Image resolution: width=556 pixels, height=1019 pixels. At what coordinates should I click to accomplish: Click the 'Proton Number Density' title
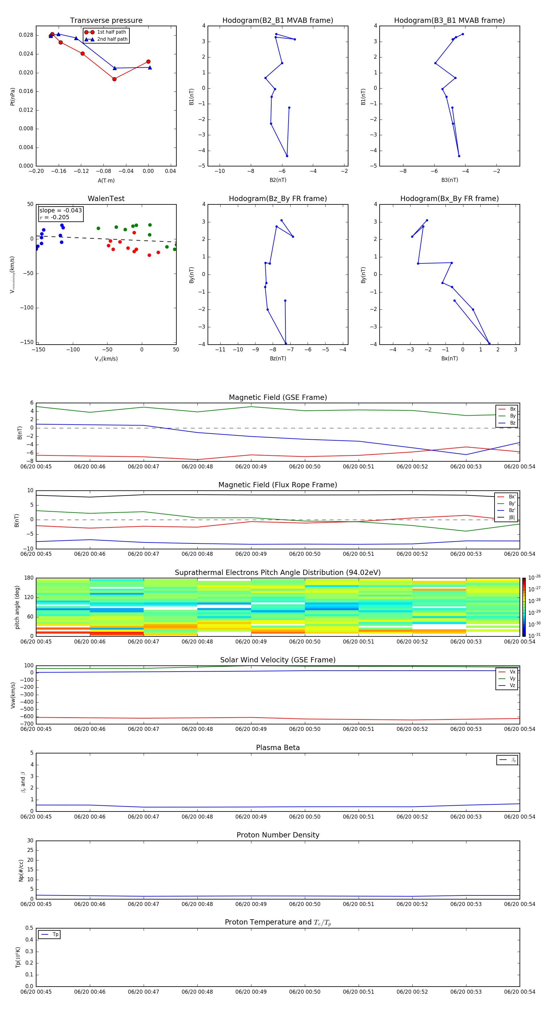[278, 835]
